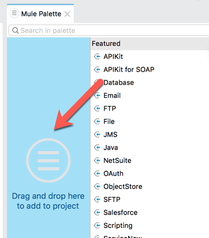Click the OAuth module icon
Viewport: 209px width, 238px height.
click(97, 174)
